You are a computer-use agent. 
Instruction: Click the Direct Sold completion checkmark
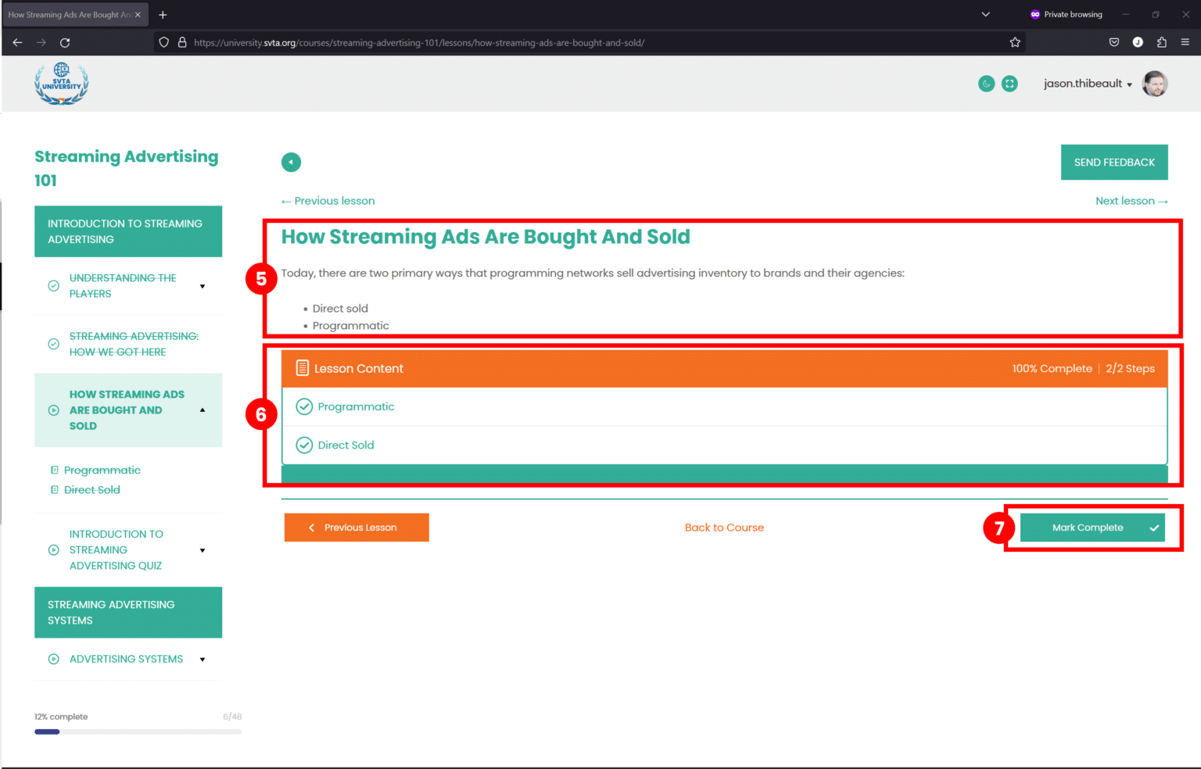coord(304,445)
